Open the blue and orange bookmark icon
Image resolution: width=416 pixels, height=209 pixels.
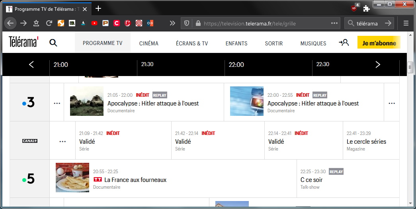150,23
